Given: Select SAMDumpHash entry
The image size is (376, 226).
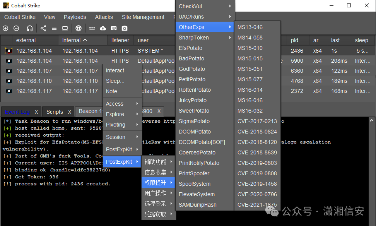Looking at the screenshot, I should pyautogui.click(x=205, y=205).
